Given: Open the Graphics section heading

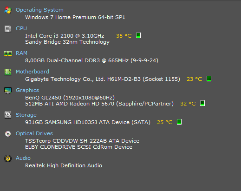Looking at the screenshot, I should point(27,90).
